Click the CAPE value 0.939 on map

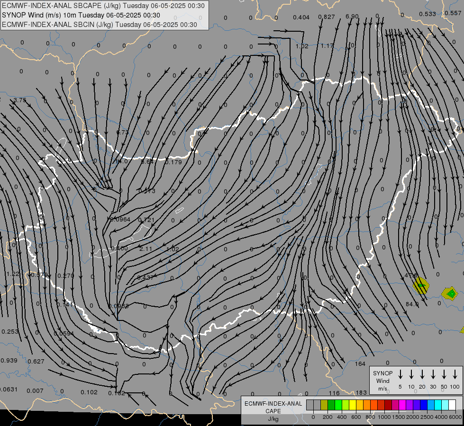(9, 361)
